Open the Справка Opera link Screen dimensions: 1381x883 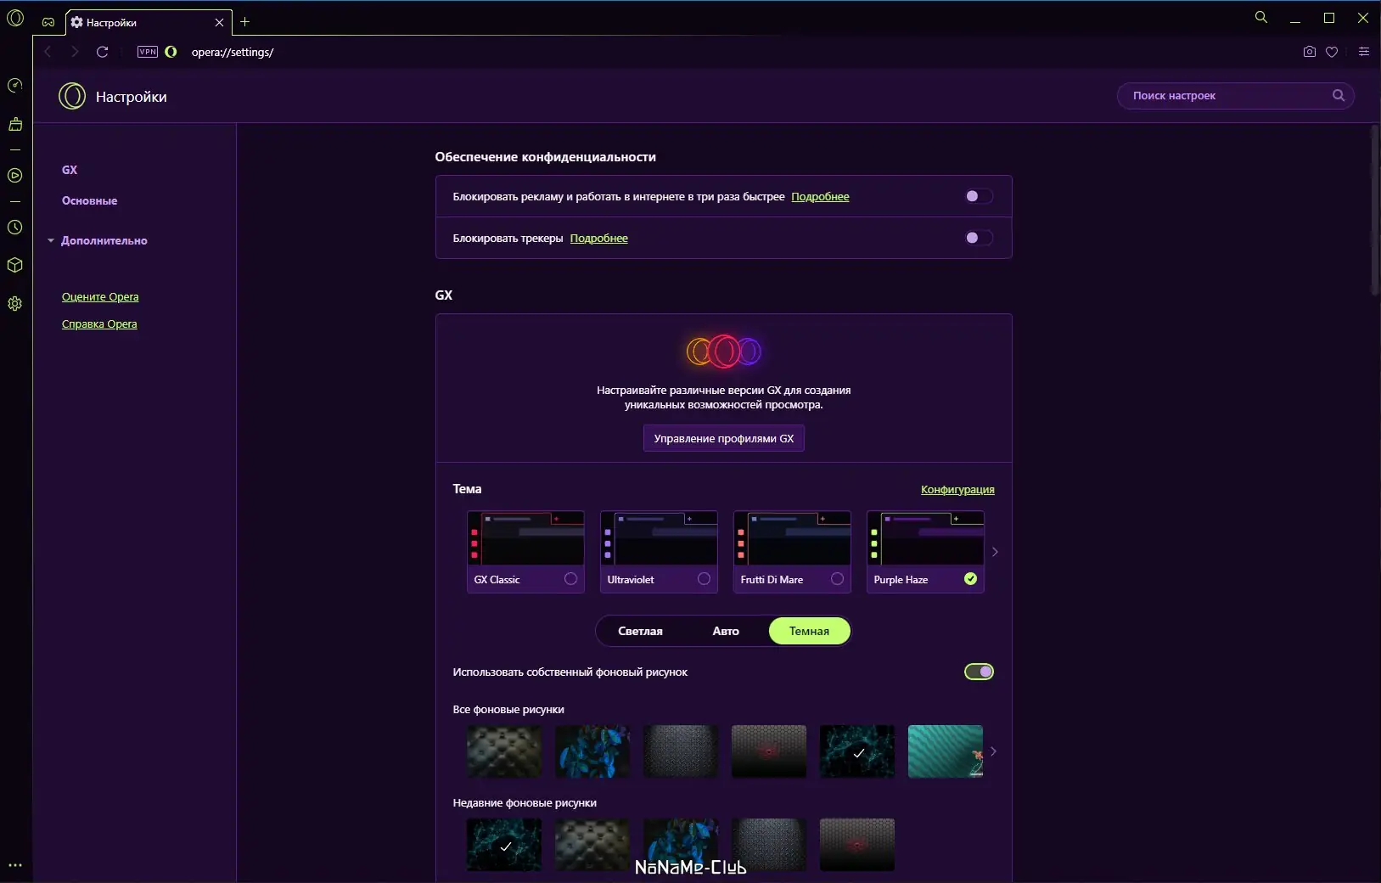coord(99,324)
